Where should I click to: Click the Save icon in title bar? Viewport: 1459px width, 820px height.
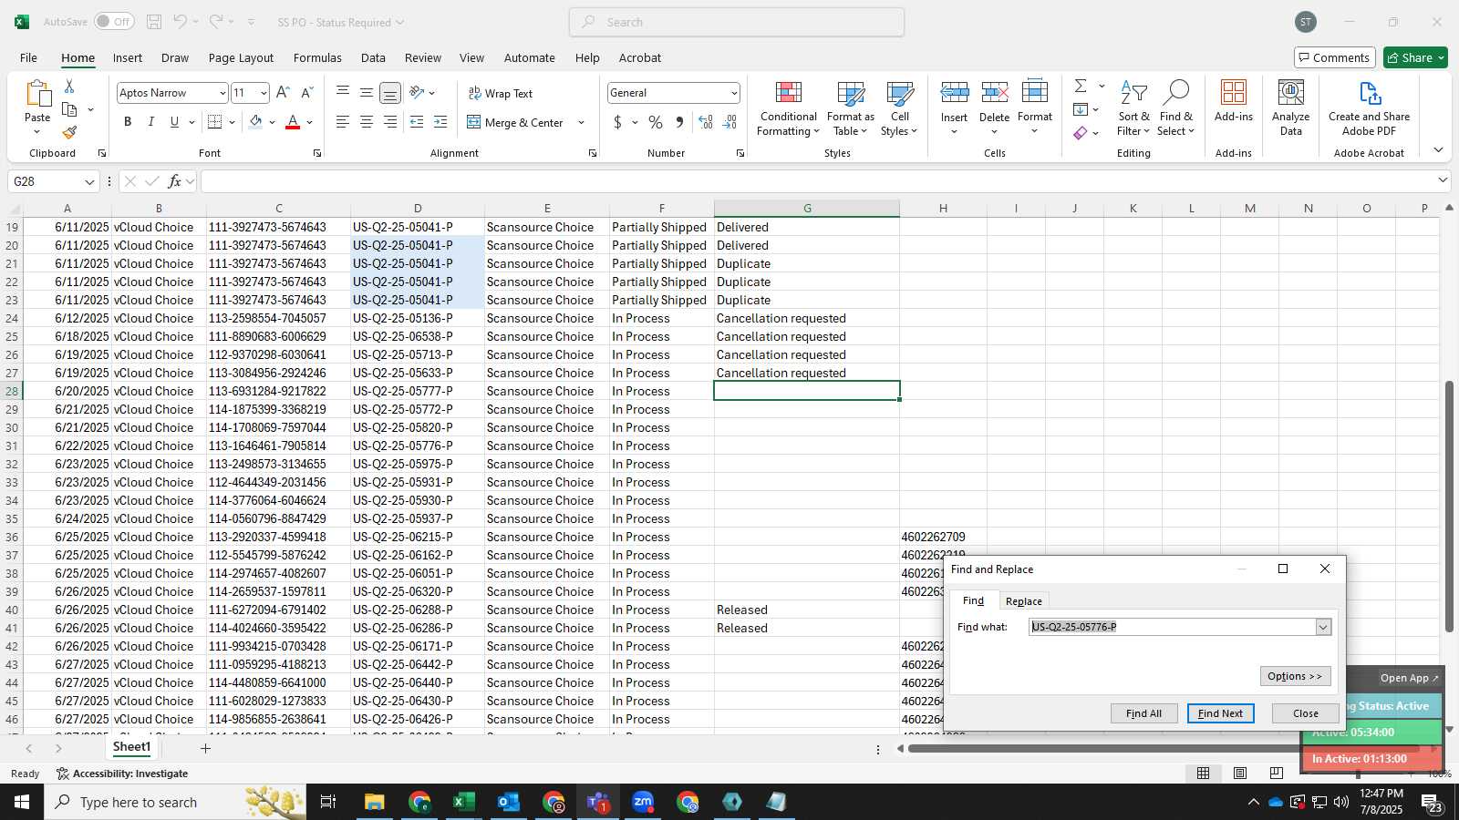tap(154, 22)
